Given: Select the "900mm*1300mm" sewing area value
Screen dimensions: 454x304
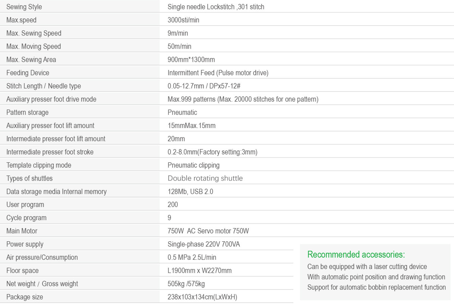Looking at the screenshot, I should [x=191, y=60].
